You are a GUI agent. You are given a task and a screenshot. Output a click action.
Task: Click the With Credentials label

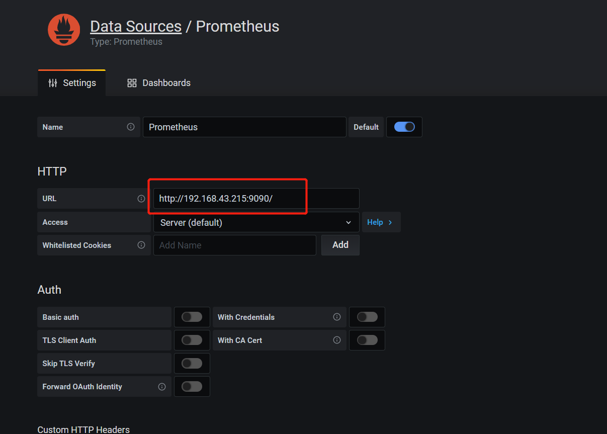[246, 317]
